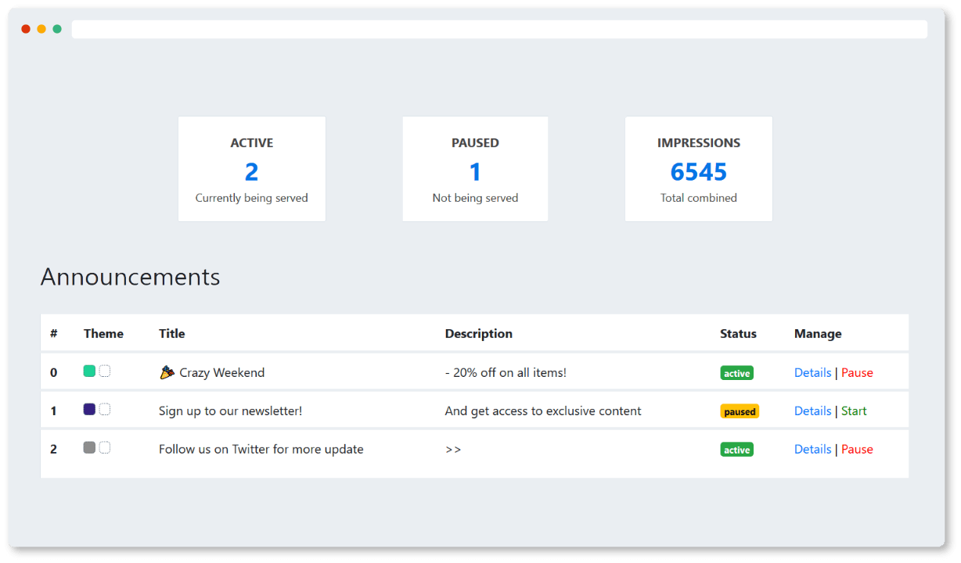Click the Title column header
This screenshot has width=961, height=563.
pyautogui.click(x=172, y=334)
